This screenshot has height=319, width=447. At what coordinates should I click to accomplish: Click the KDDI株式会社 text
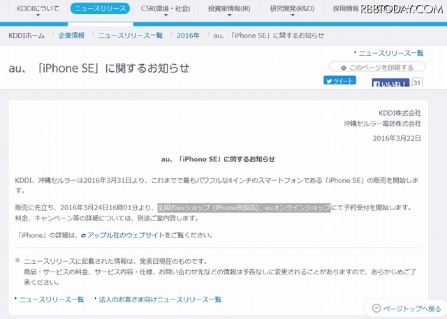(400, 113)
